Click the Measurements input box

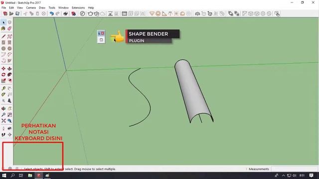[294, 169]
